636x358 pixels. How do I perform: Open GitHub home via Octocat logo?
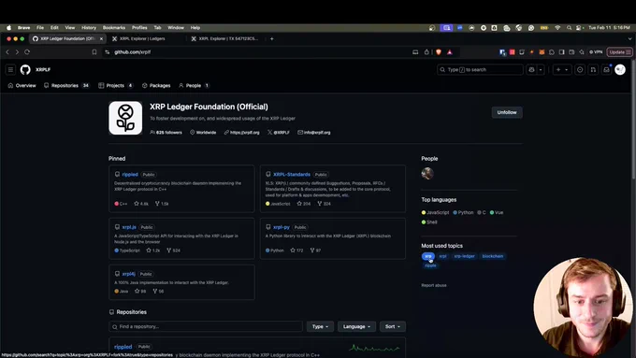pyautogui.click(x=25, y=70)
